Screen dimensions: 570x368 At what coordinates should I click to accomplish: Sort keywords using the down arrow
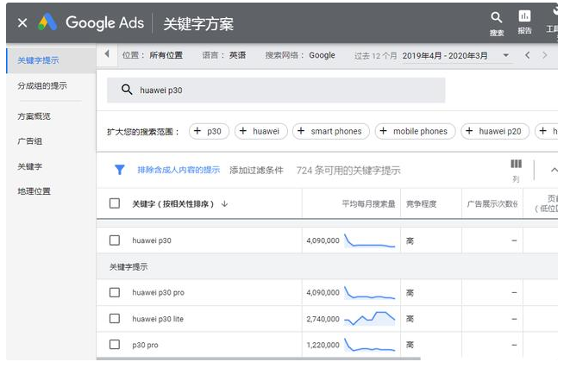click(225, 203)
